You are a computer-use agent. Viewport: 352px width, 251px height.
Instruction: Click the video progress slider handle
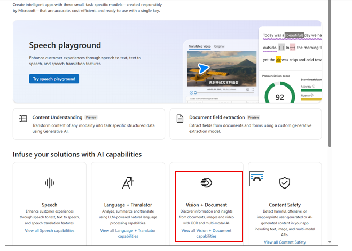(x=195, y=92)
